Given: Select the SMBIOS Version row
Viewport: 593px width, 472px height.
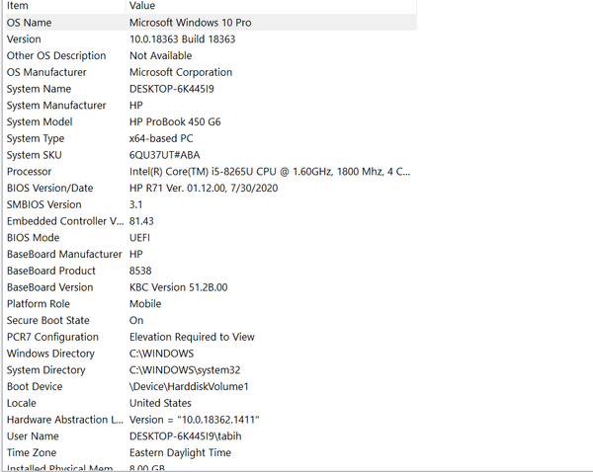Looking at the screenshot, I should (x=211, y=204).
